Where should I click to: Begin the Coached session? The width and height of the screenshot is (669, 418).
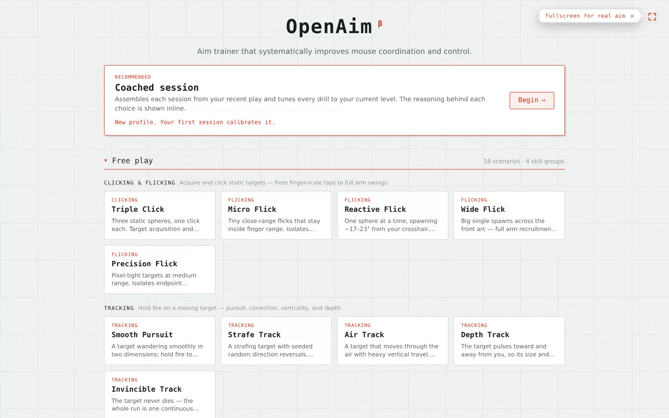531,100
